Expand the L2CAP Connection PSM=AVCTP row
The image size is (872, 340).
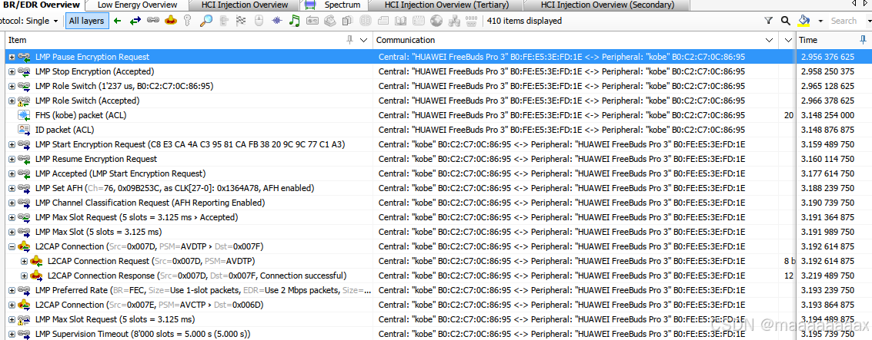[x=12, y=305]
